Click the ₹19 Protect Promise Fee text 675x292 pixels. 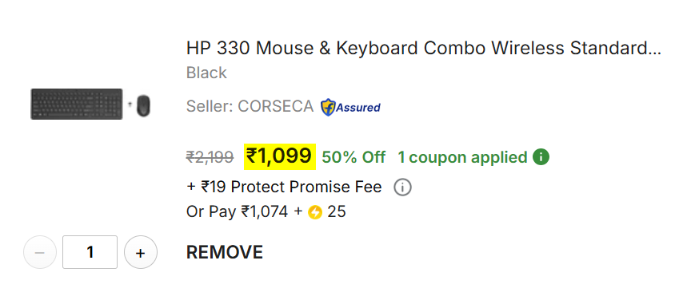coord(284,187)
